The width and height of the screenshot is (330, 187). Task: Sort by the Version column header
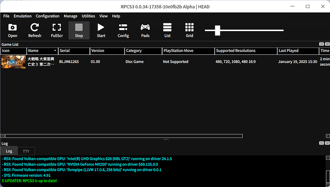(x=107, y=51)
